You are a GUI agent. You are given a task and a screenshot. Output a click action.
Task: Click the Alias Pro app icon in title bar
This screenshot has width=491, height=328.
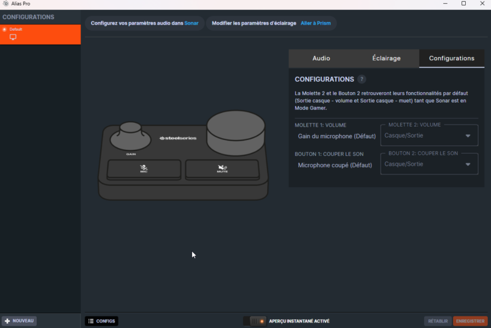[6, 4]
